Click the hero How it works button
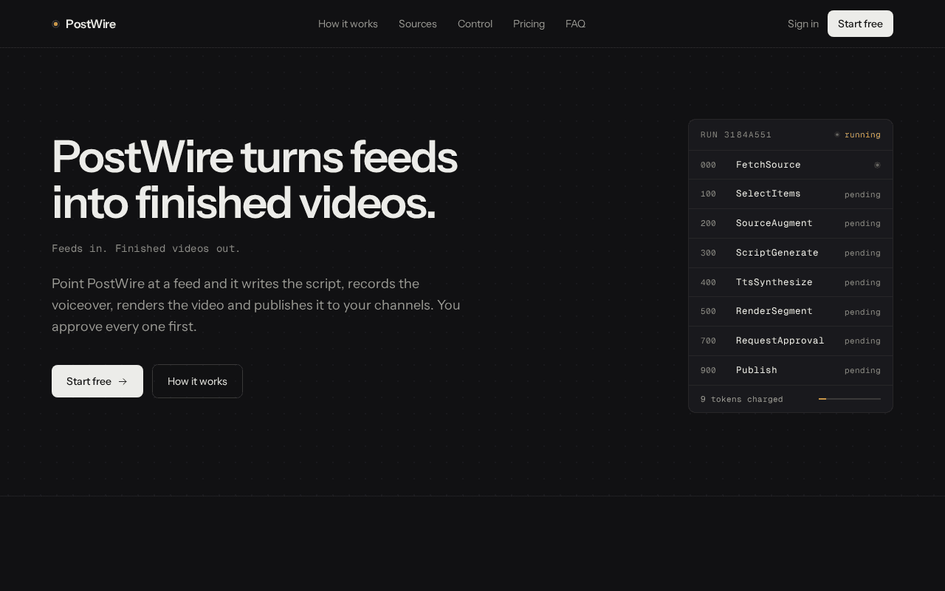 coord(197,381)
